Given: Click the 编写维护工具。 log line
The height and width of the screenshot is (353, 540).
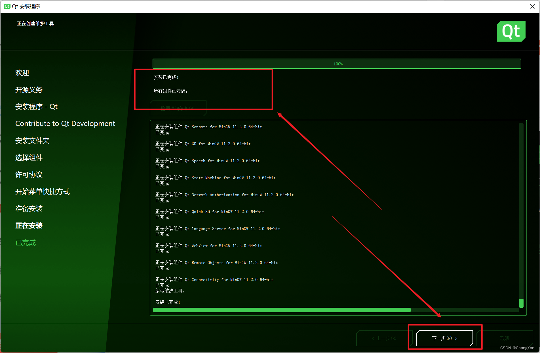Looking at the screenshot, I should click(170, 291).
